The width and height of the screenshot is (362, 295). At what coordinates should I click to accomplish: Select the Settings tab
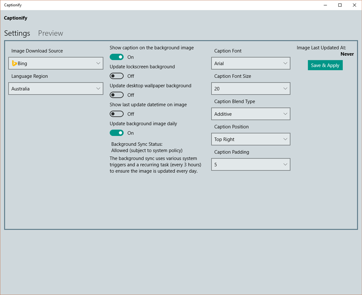(x=17, y=33)
